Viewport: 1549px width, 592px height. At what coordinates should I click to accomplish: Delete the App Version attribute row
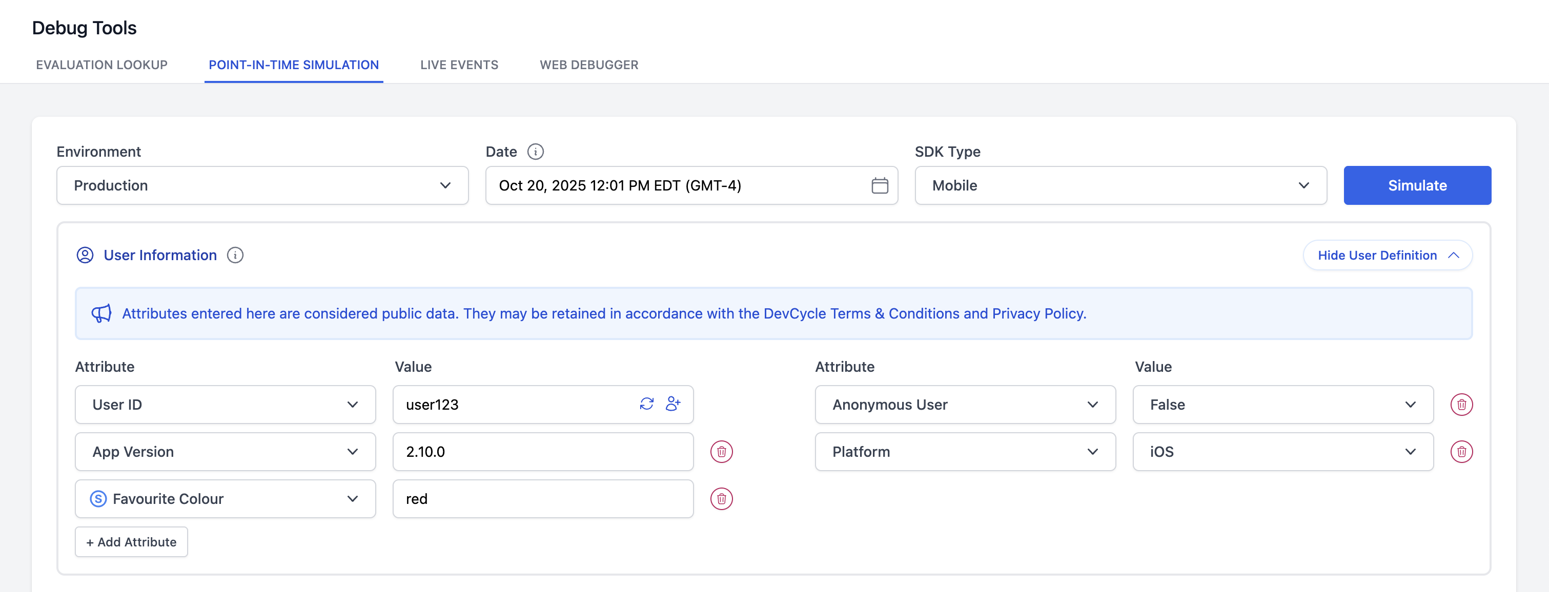coord(721,451)
